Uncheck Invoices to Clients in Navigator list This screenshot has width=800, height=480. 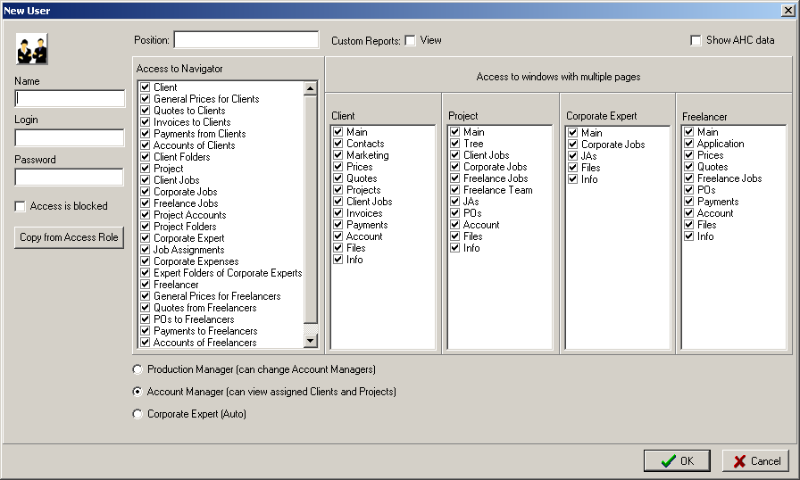[x=145, y=122]
